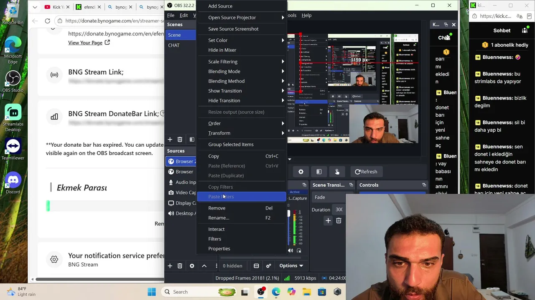535x300 pixels.
Task: Select the CHAT scene
Action: point(181,45)
